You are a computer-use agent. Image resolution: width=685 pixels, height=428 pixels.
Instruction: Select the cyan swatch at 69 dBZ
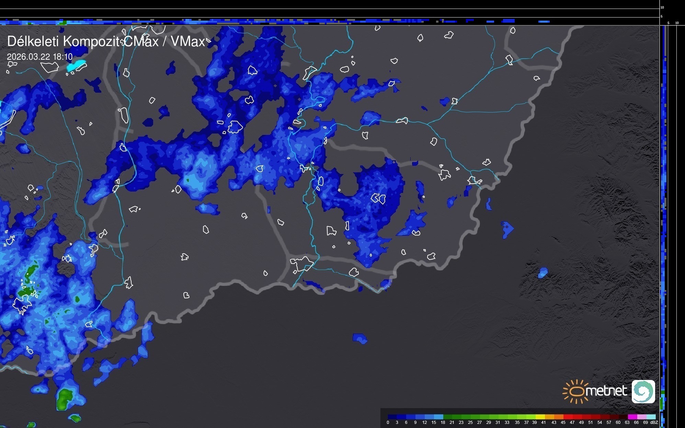(x=651, y=417)
